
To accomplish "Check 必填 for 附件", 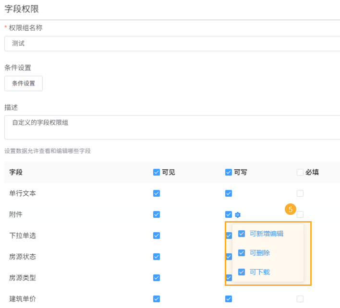I will coord(300,214).
